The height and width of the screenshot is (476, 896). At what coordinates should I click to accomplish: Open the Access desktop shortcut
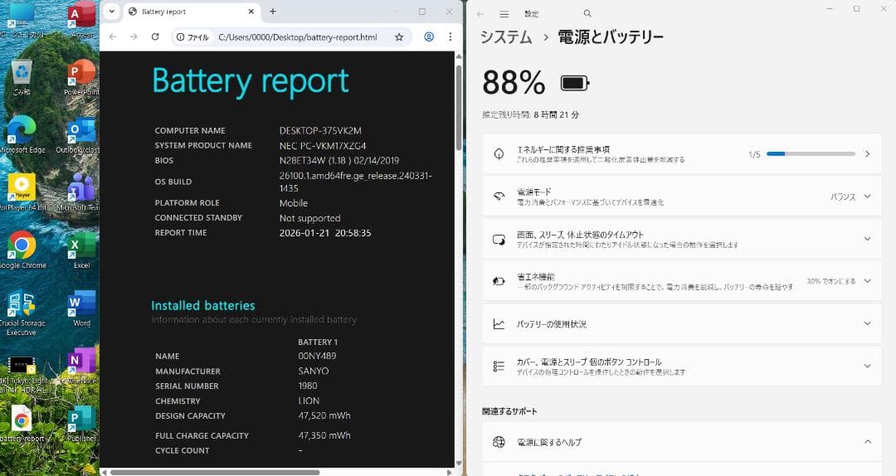pos(81,18)
